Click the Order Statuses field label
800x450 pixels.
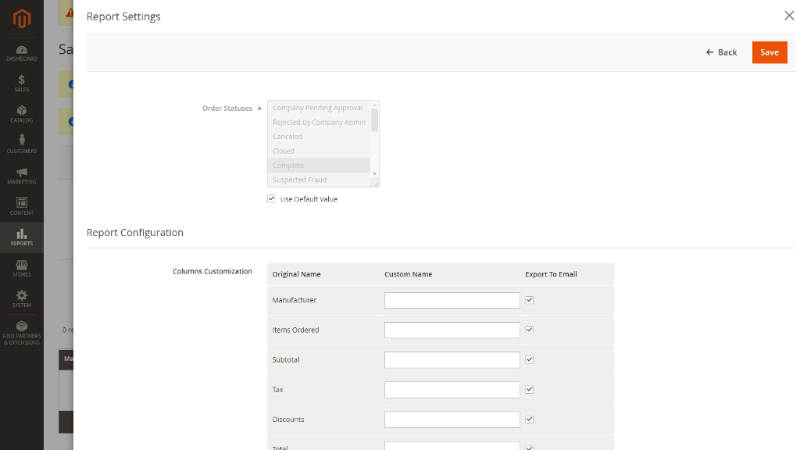227,108
